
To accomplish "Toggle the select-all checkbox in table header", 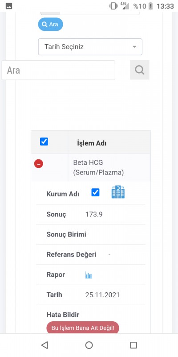I will click(x=44, y=141).
